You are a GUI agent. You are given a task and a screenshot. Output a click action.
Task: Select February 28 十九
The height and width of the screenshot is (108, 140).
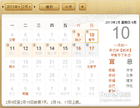pos(52,77)
